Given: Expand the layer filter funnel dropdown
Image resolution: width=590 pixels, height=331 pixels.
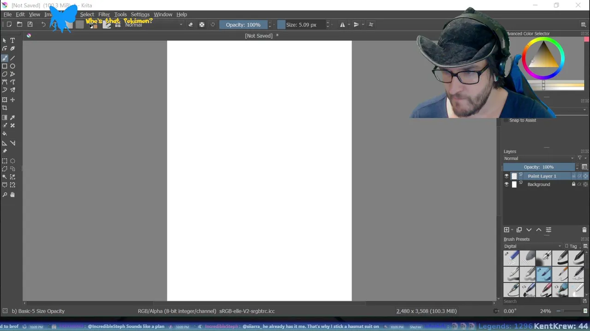Looking at the screenshot, I should [x=582, y=159].
